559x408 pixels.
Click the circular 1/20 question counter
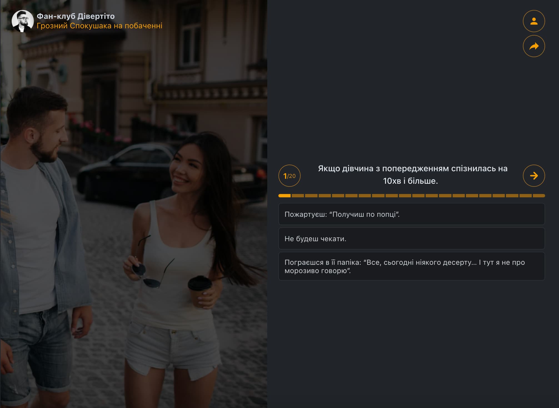point(290,176)
